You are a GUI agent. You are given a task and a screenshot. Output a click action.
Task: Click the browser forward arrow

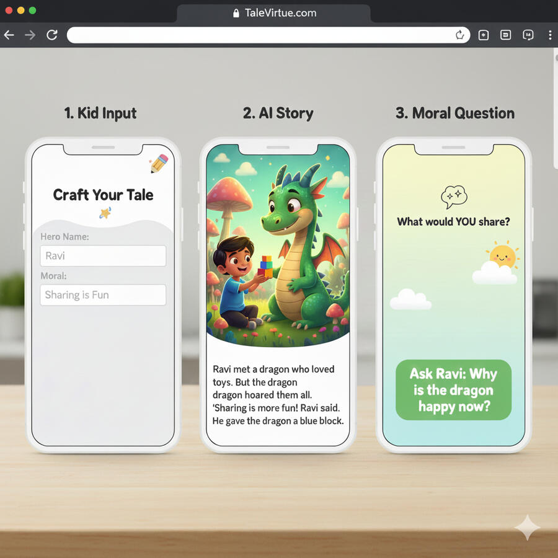(30, 35)
